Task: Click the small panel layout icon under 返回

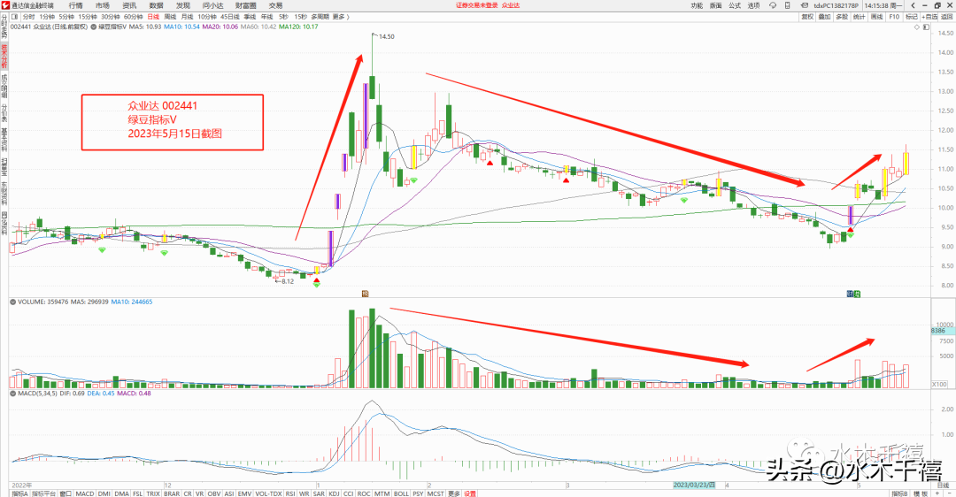Action: [x=926, y=27]
